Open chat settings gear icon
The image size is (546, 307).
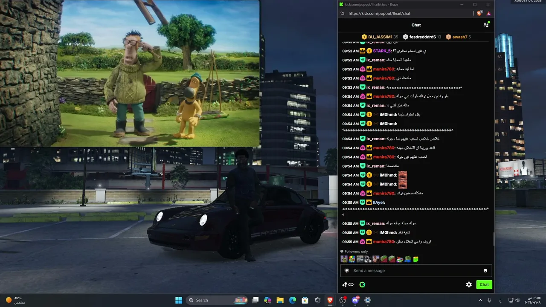tap(469, 284)
